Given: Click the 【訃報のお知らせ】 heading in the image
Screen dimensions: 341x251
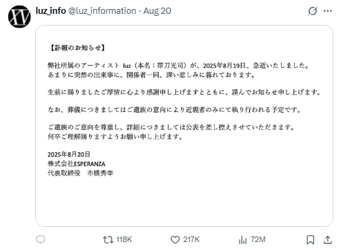Looking at the screenshot, I should click(x=77, y=48).
